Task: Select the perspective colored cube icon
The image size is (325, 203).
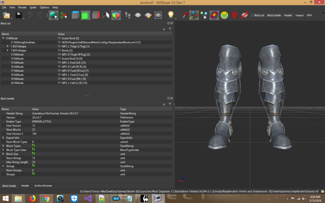Action: pyautogui.click(x=116, y=15)
